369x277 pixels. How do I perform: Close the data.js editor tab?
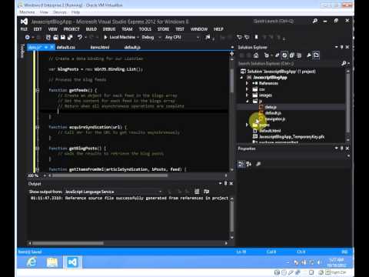[x=52, y=47]
